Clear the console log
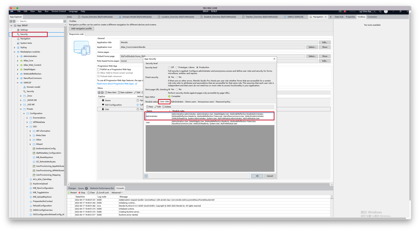 [x=91, y=193]
